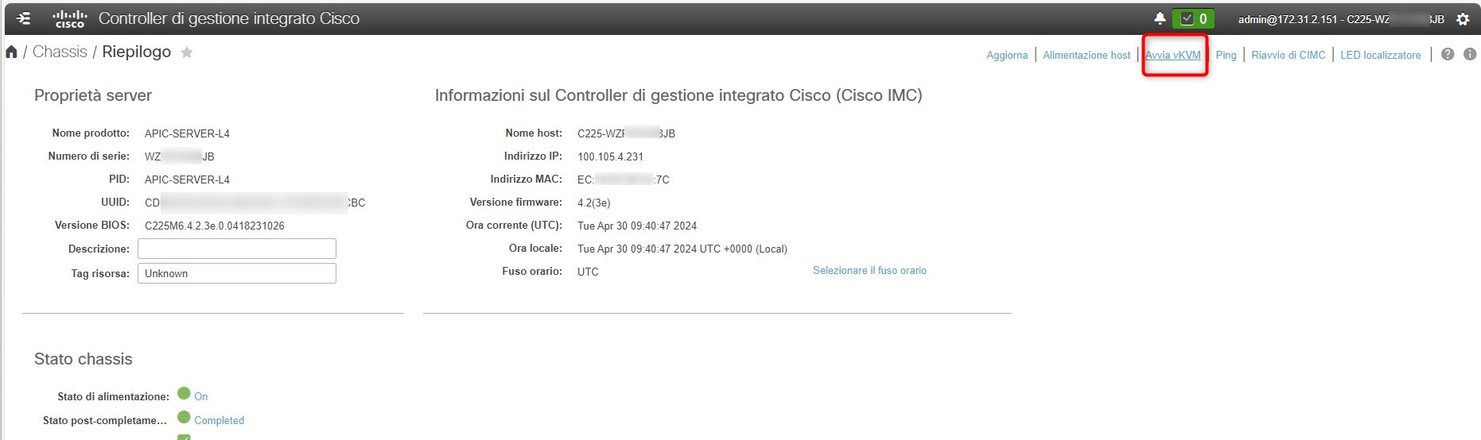Image resolution: width=1481 pixels, height=440 pixels.
Task: Click the Tag risorsa input field
Action: (x=237, y=273)
